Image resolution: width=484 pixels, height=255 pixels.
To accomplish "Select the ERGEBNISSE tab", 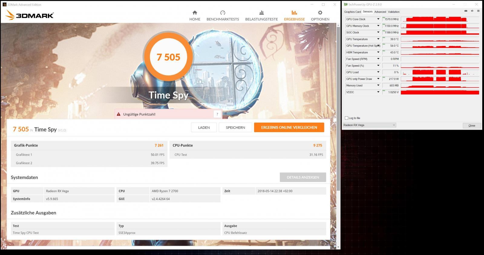I will tap(294, 16).
